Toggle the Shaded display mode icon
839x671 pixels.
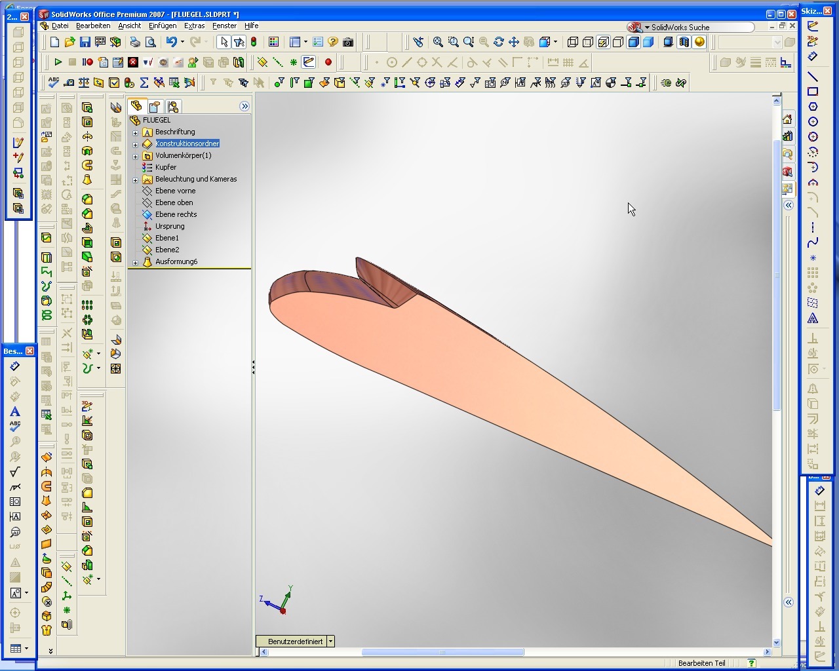648,42
